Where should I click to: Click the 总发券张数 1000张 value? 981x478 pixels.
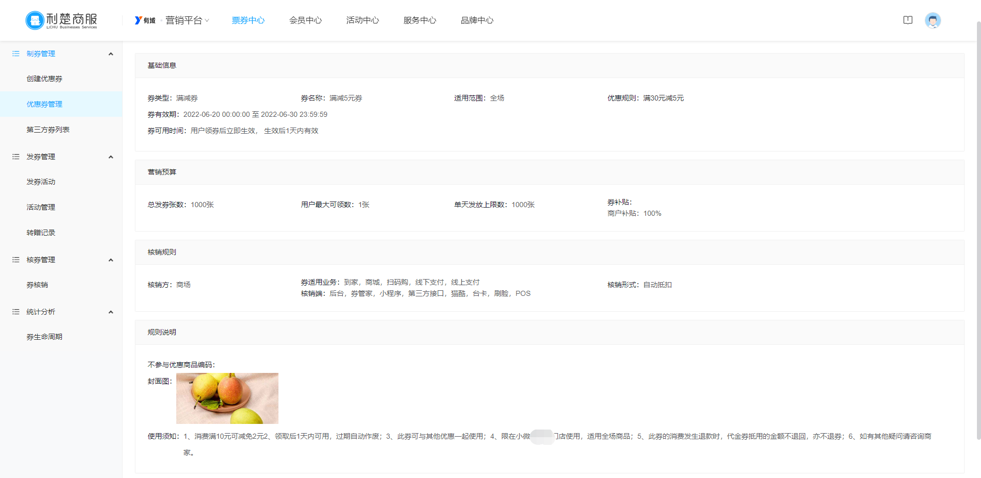point(202,205)
